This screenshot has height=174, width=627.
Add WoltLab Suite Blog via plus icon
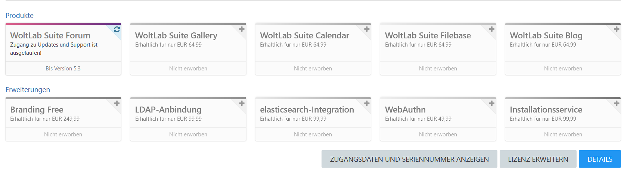pos(617,29)
